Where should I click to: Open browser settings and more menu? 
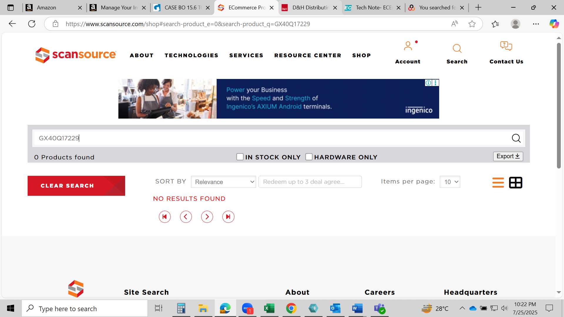(536, 24)
